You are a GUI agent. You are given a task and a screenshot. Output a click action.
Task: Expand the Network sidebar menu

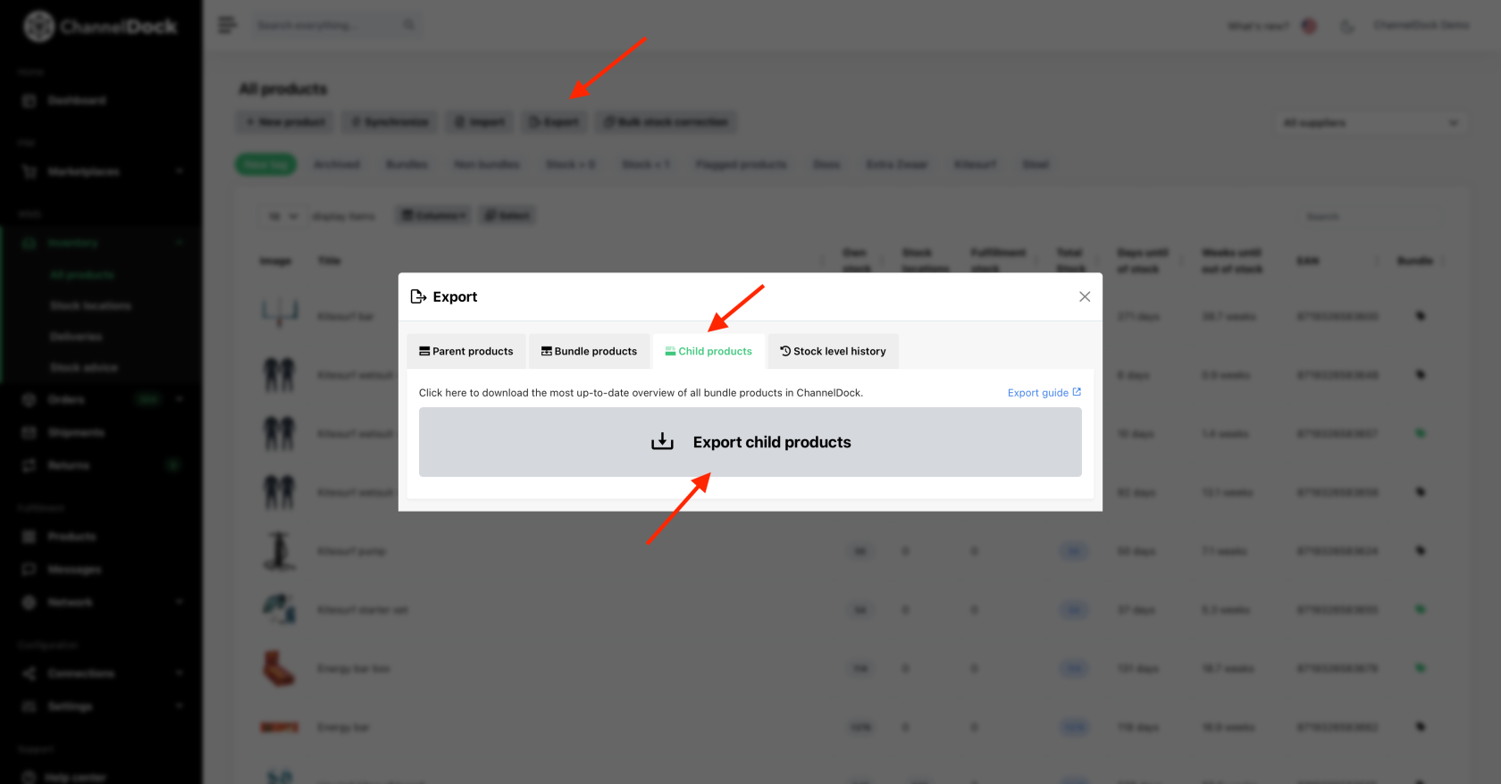pyautogui.click(x=180, y=602)
